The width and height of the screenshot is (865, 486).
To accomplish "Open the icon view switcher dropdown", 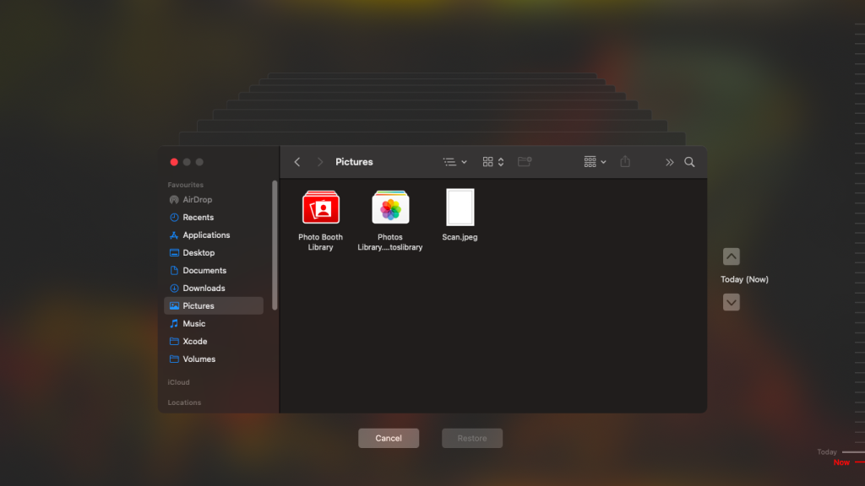I will 493,162.
